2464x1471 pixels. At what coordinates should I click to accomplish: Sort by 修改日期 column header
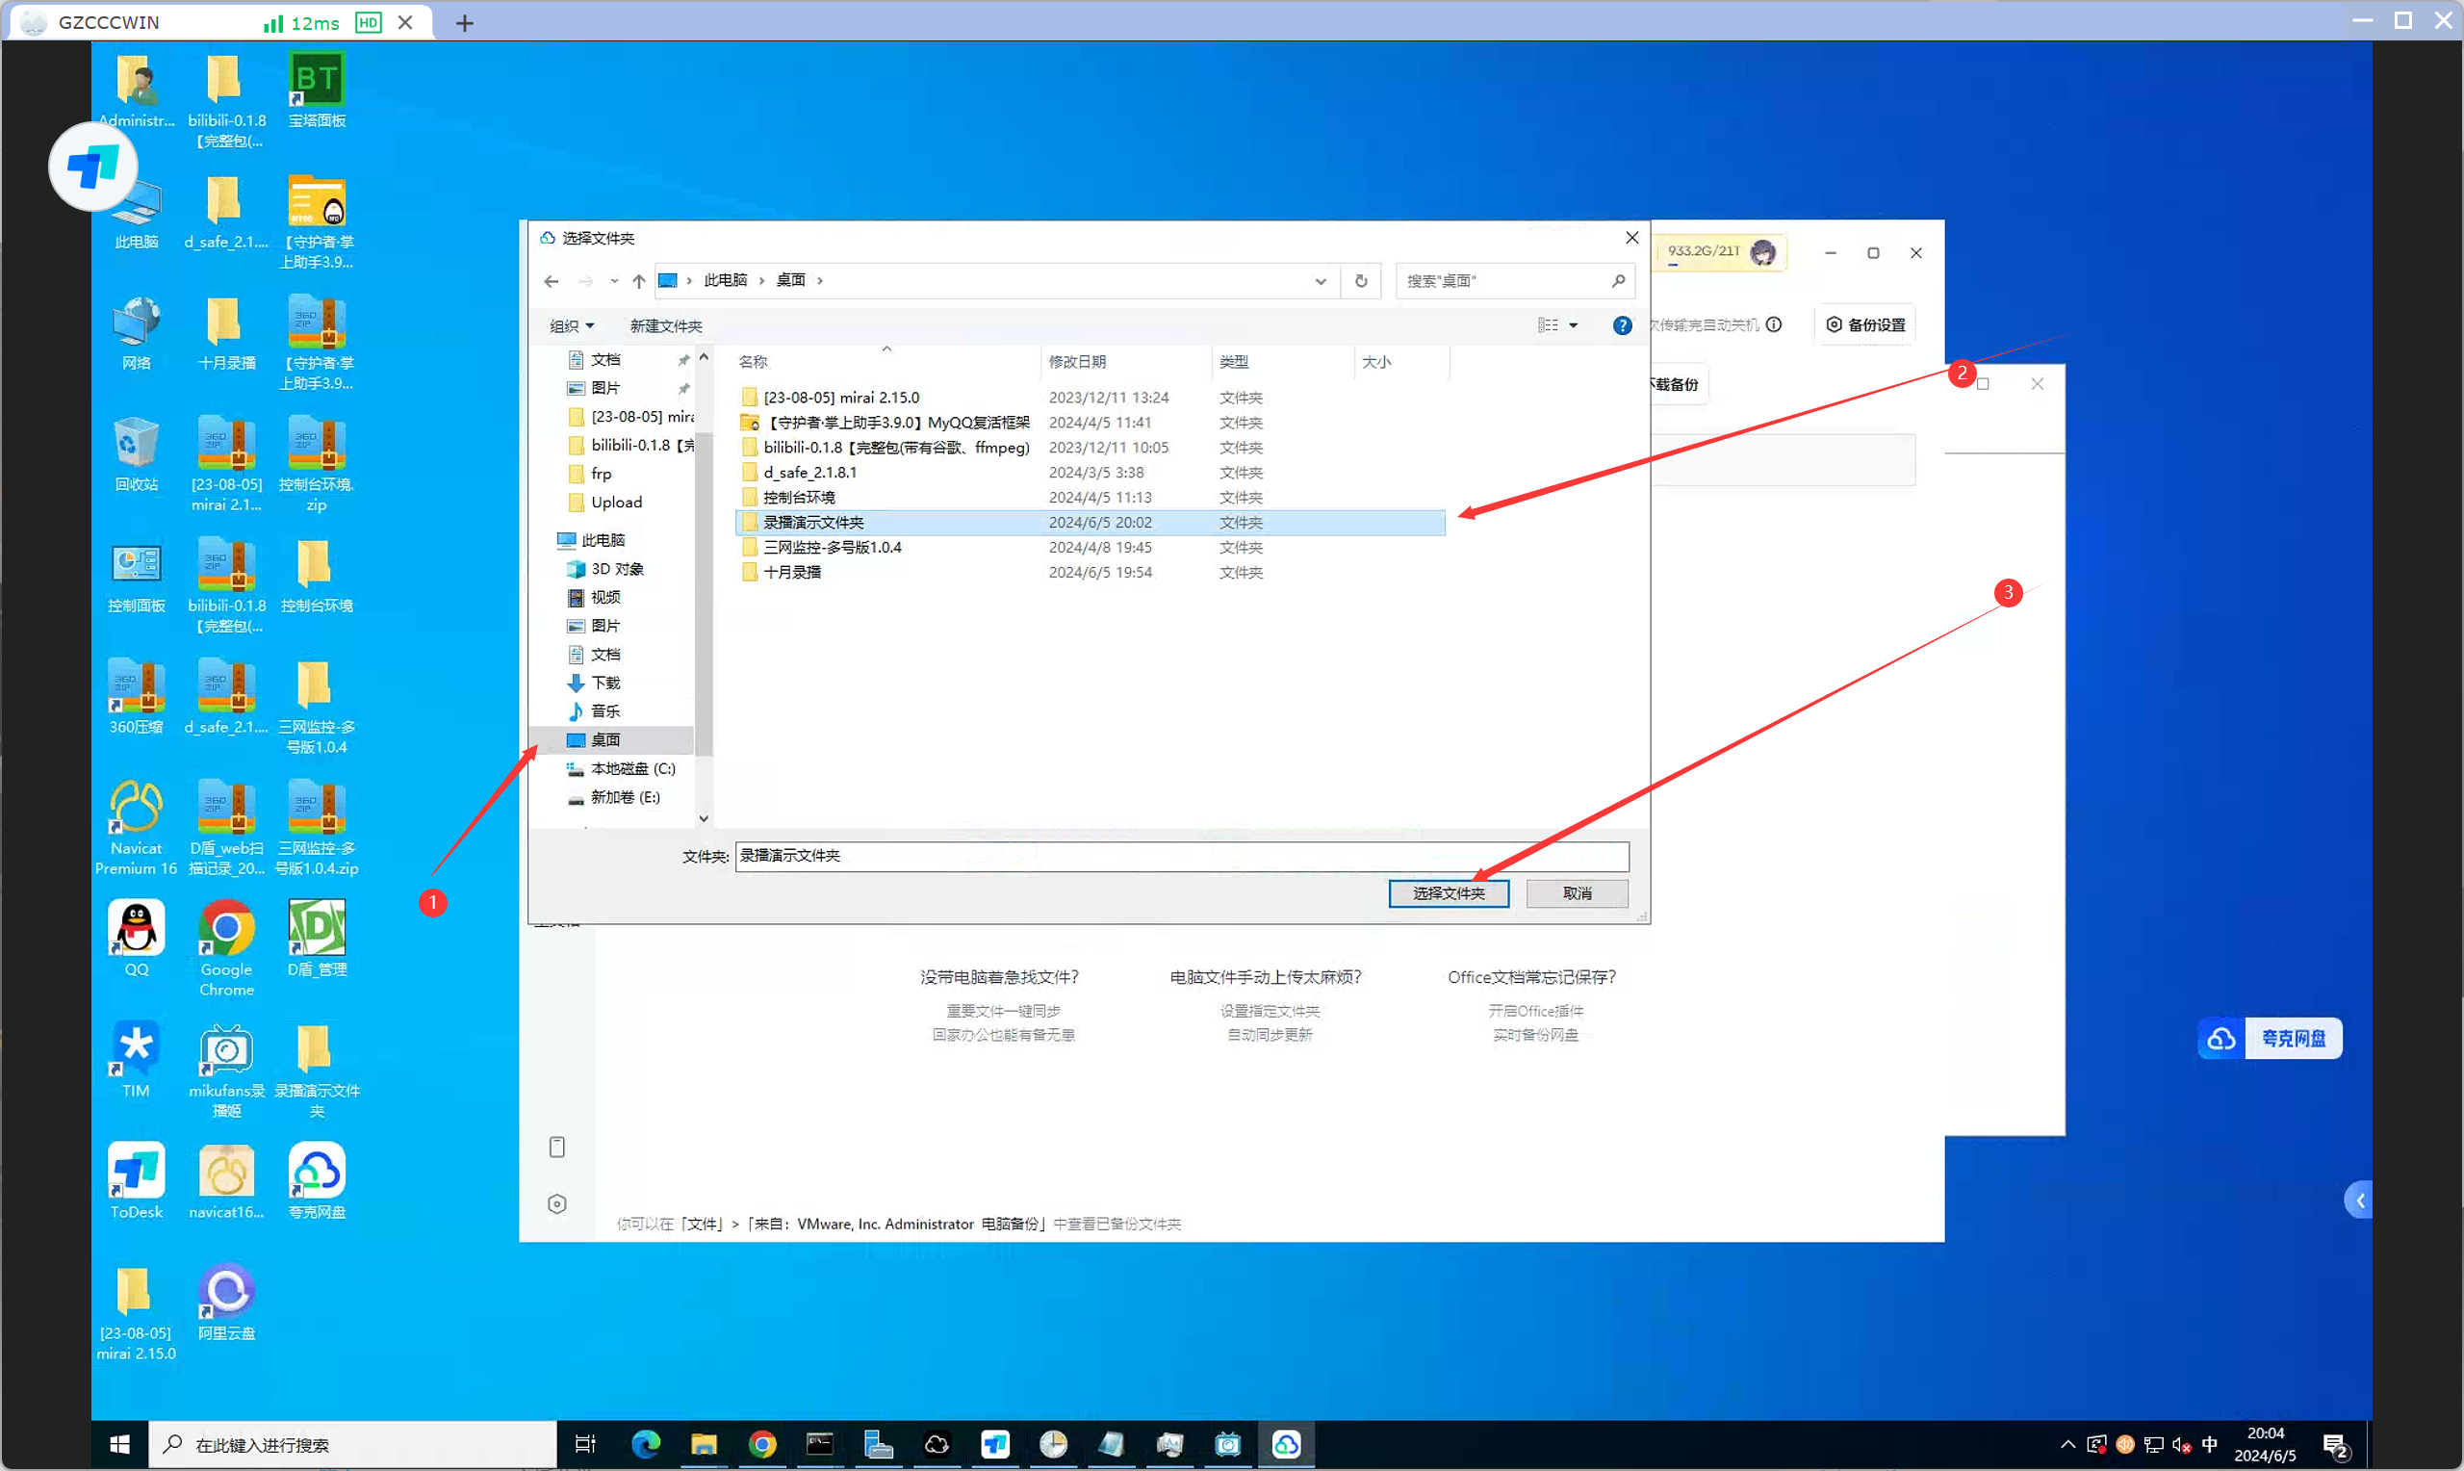click(x=1077, y=362)
